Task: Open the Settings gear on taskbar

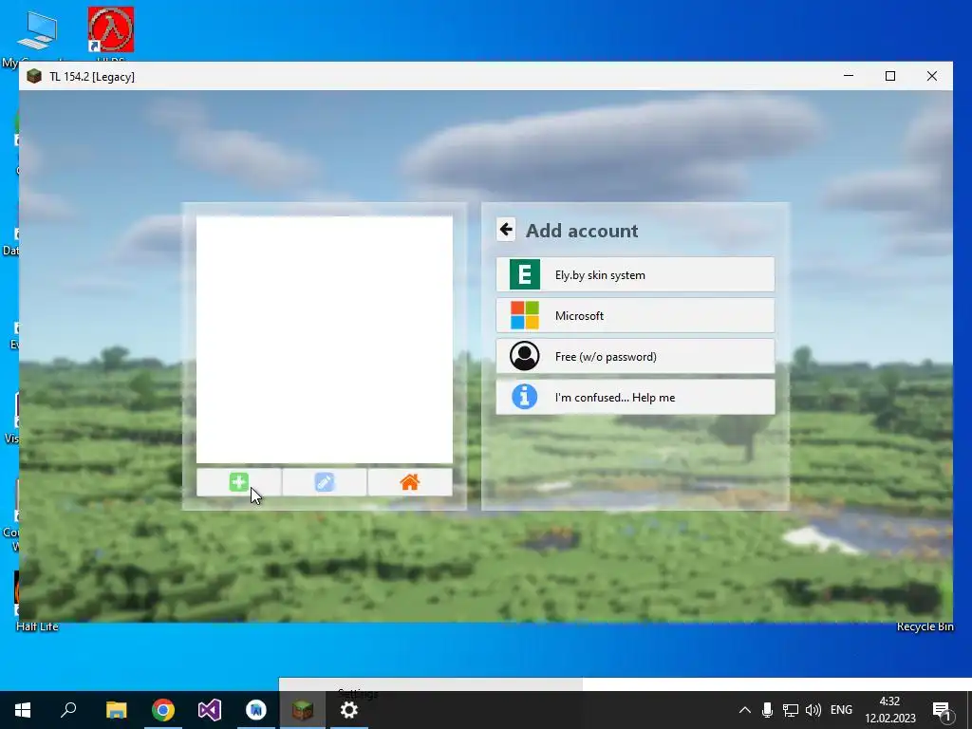Action: [349, 710]
